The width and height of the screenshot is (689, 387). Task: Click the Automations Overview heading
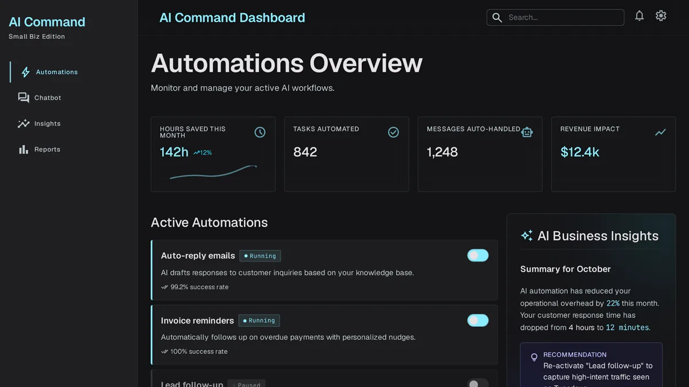pos(287,63)
